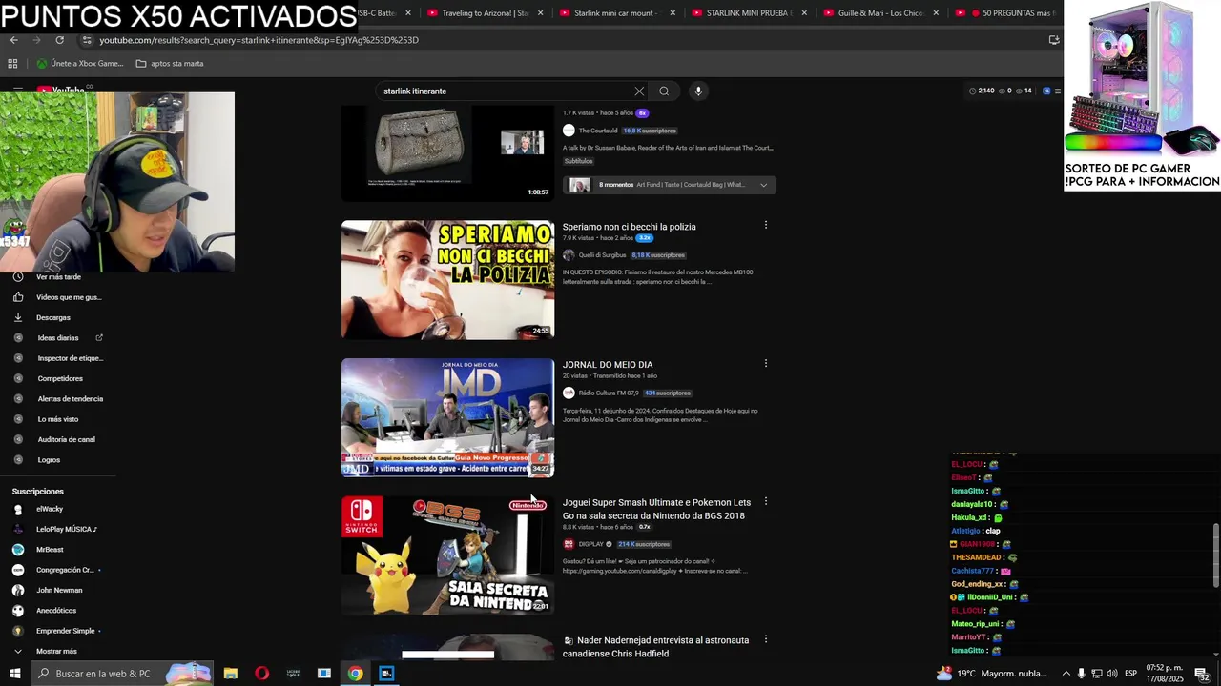Clear the search box with the X
Viewport: 1221px width, 686px height.
639,91
